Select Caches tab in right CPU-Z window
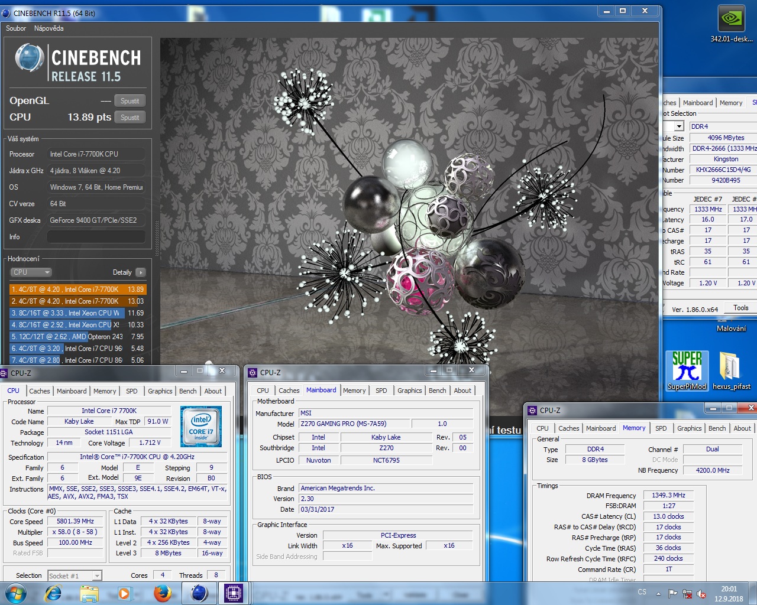The image size is (757, 605). point(569,428)
